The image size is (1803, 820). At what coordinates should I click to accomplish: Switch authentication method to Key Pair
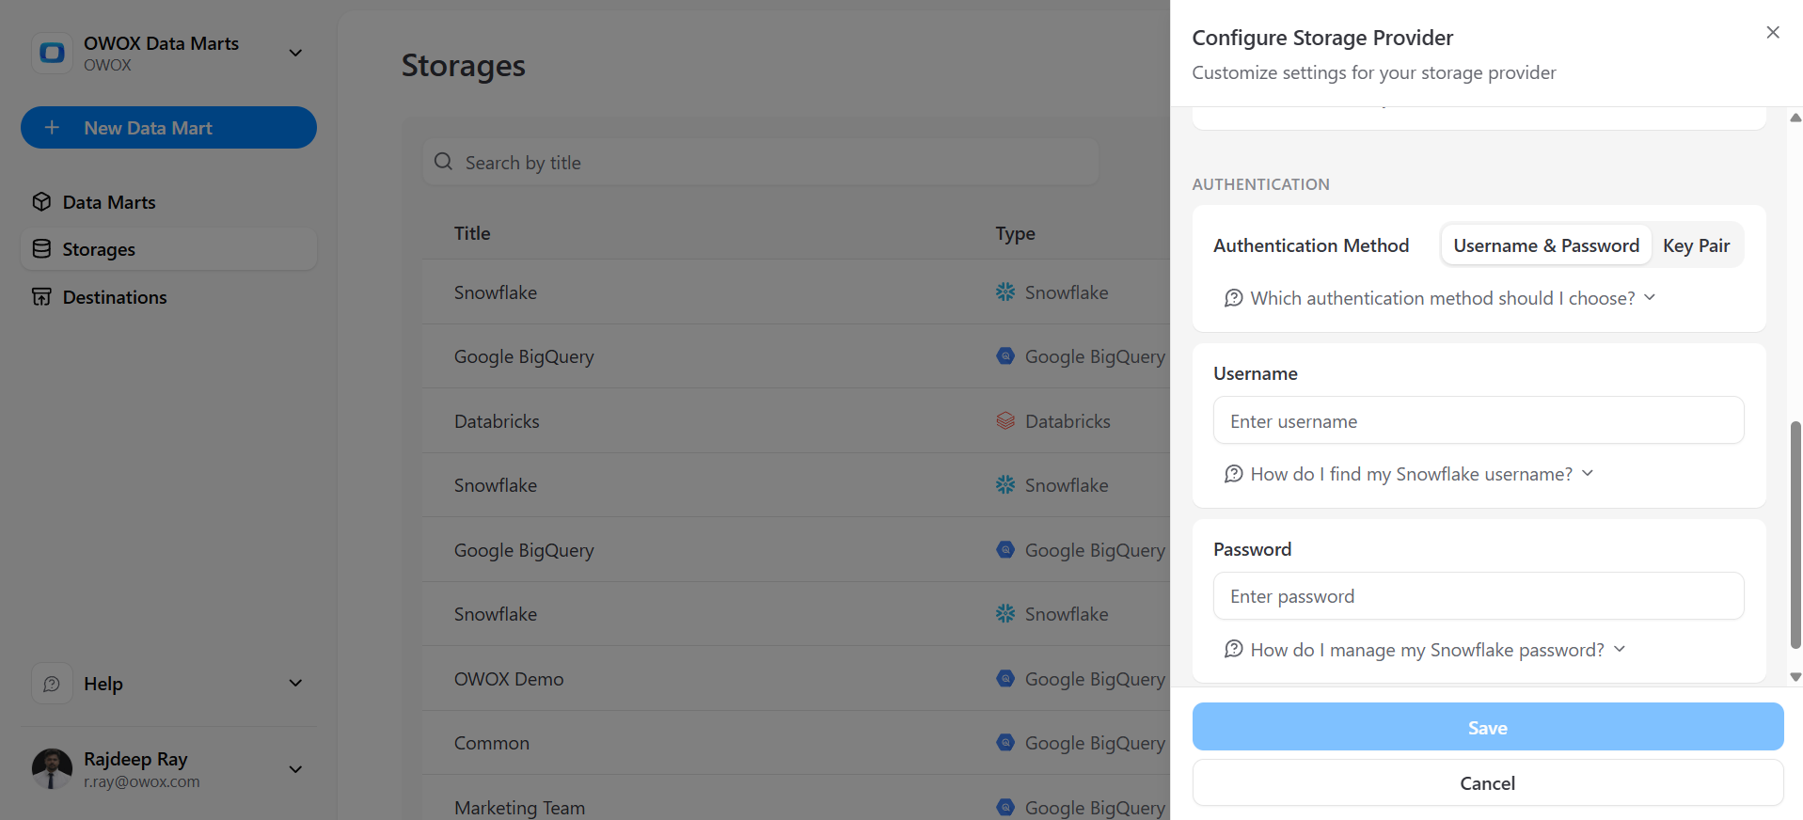[x=1696, y=245]
